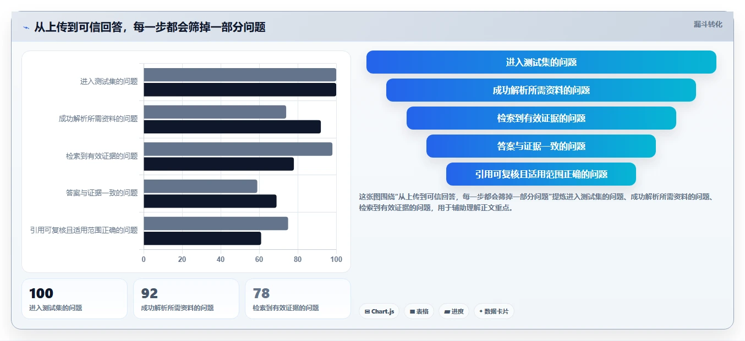Select funnel step 答案与证据一致的问题

coord(541,146)
